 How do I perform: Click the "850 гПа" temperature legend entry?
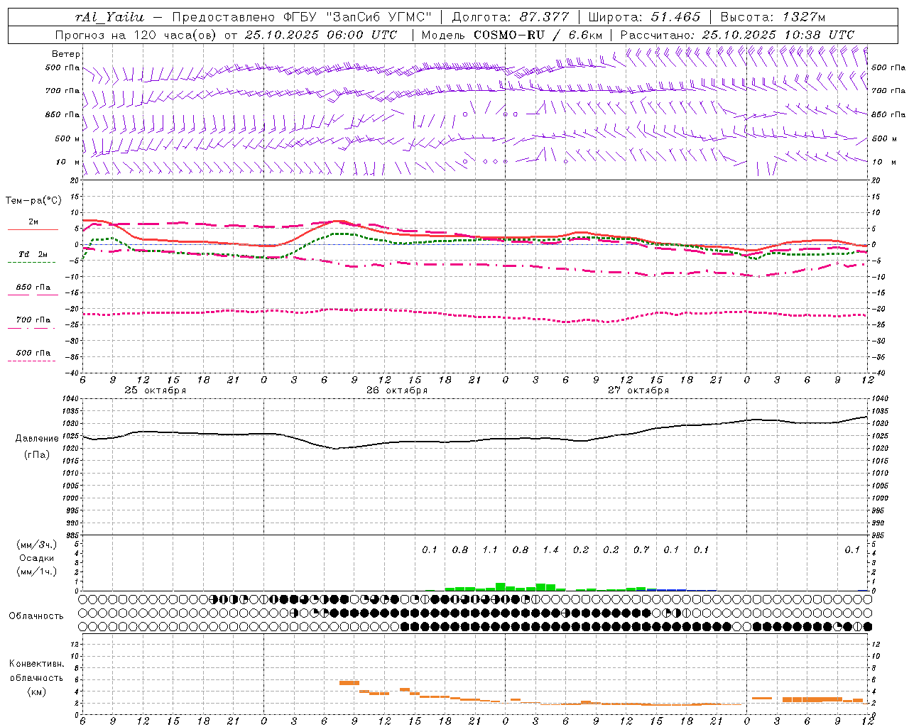coord(33,288)
